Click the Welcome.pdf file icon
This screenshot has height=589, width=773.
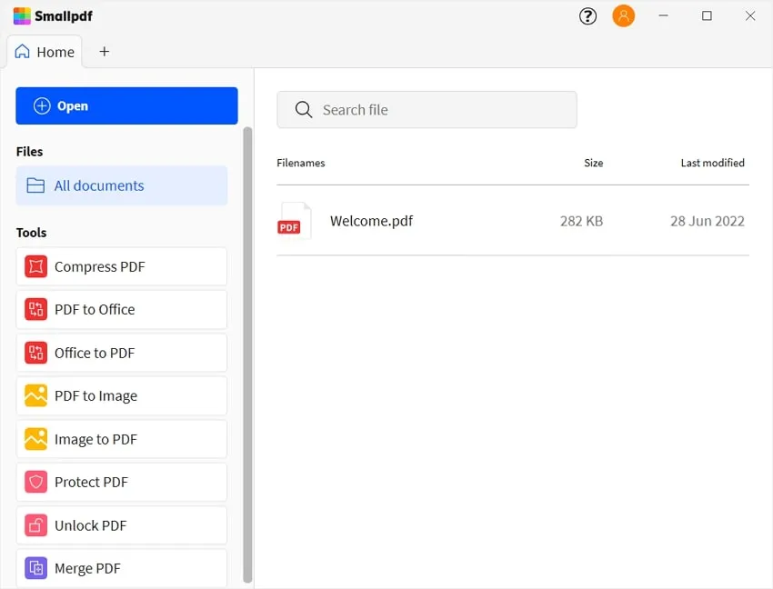pos(293,220)
